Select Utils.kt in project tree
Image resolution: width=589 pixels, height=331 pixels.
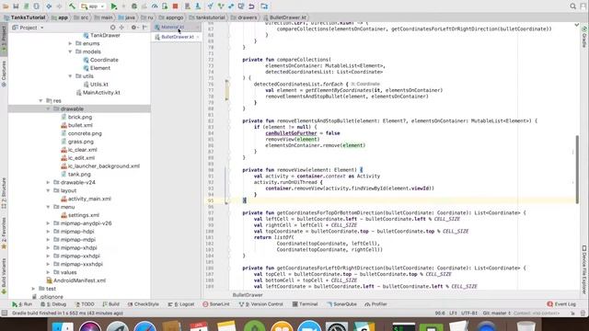96,85
